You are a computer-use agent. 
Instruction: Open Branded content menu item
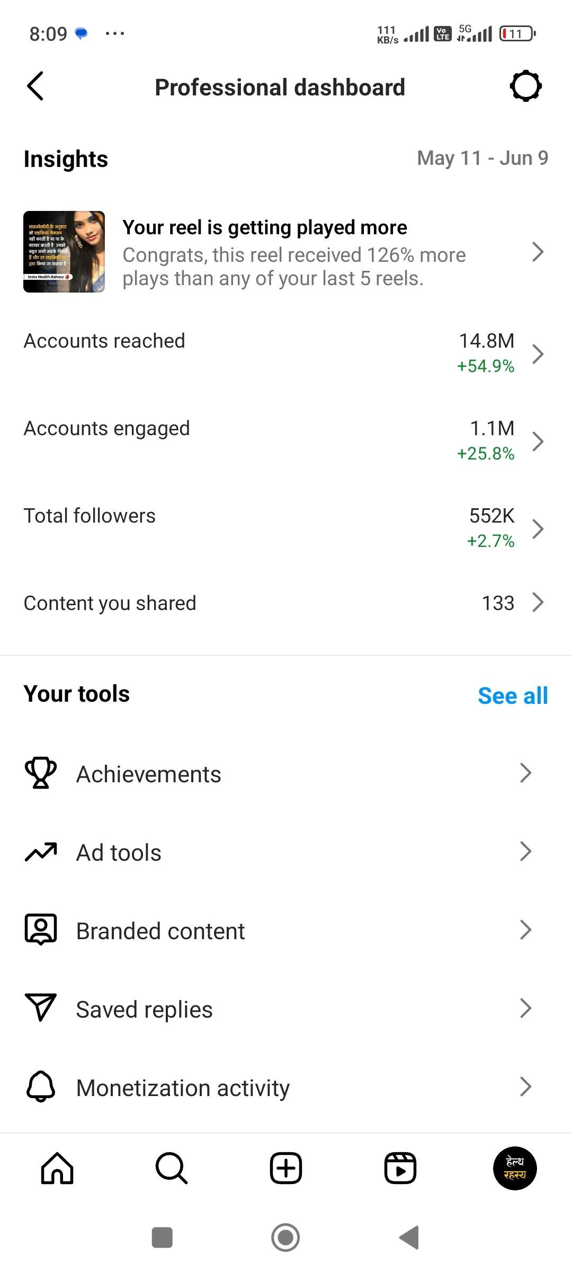(160, 931)
